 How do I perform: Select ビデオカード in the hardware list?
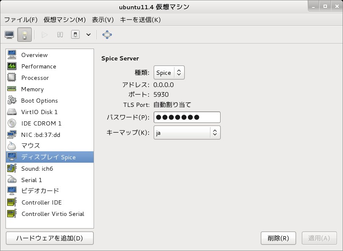[x=50, y=191]
